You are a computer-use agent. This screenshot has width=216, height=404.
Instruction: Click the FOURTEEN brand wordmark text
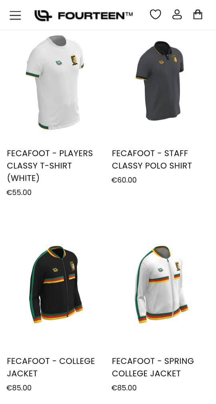(95, 16)
